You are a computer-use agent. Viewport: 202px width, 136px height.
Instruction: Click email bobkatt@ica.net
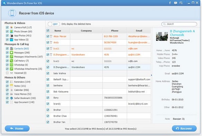136,92
